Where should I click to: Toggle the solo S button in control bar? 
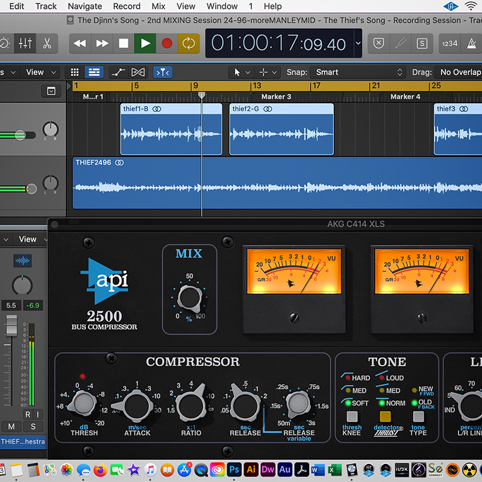tap(422, 43)
